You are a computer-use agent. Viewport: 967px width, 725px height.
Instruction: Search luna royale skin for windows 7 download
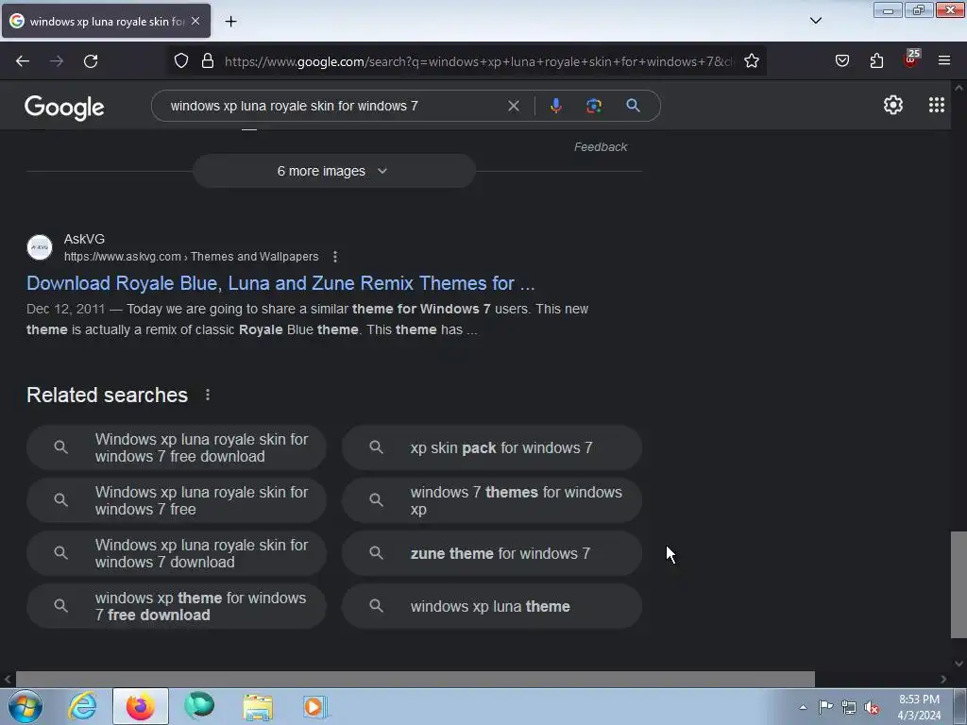coord(177,553)
